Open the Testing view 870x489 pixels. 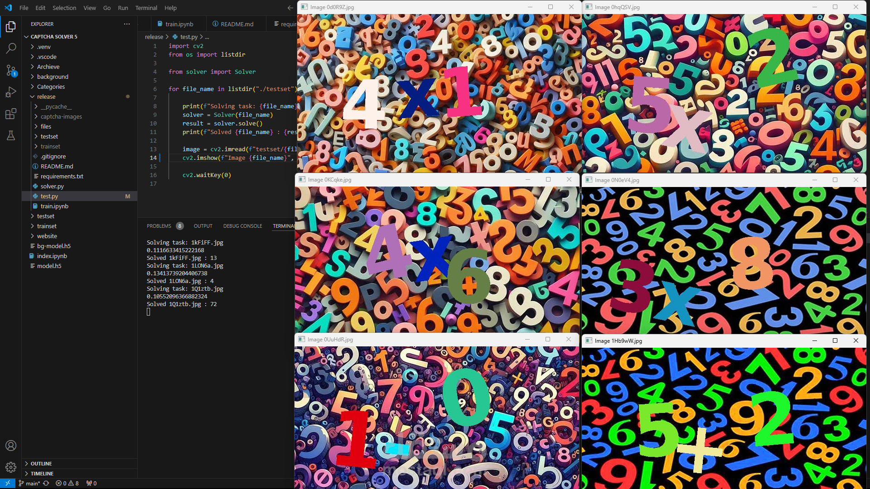click(x=11, y=135)
